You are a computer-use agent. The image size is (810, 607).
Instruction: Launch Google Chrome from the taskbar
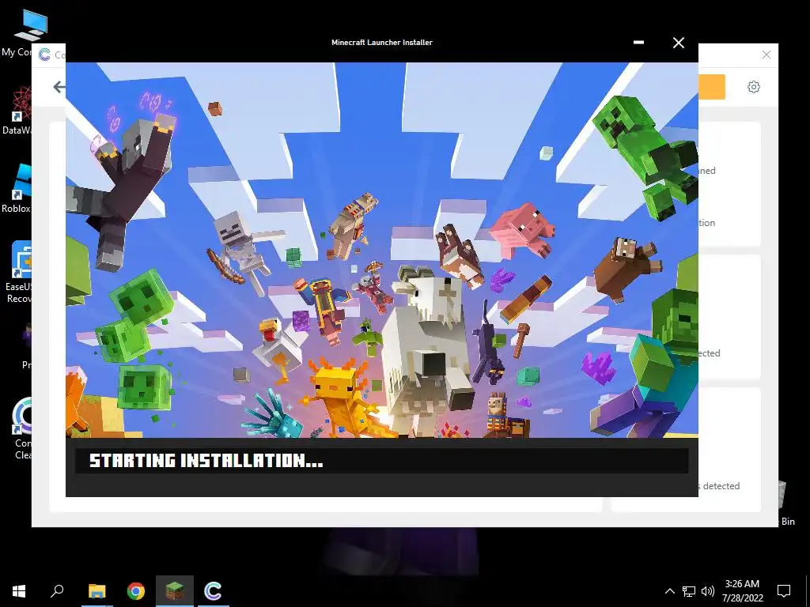(136, 590)
